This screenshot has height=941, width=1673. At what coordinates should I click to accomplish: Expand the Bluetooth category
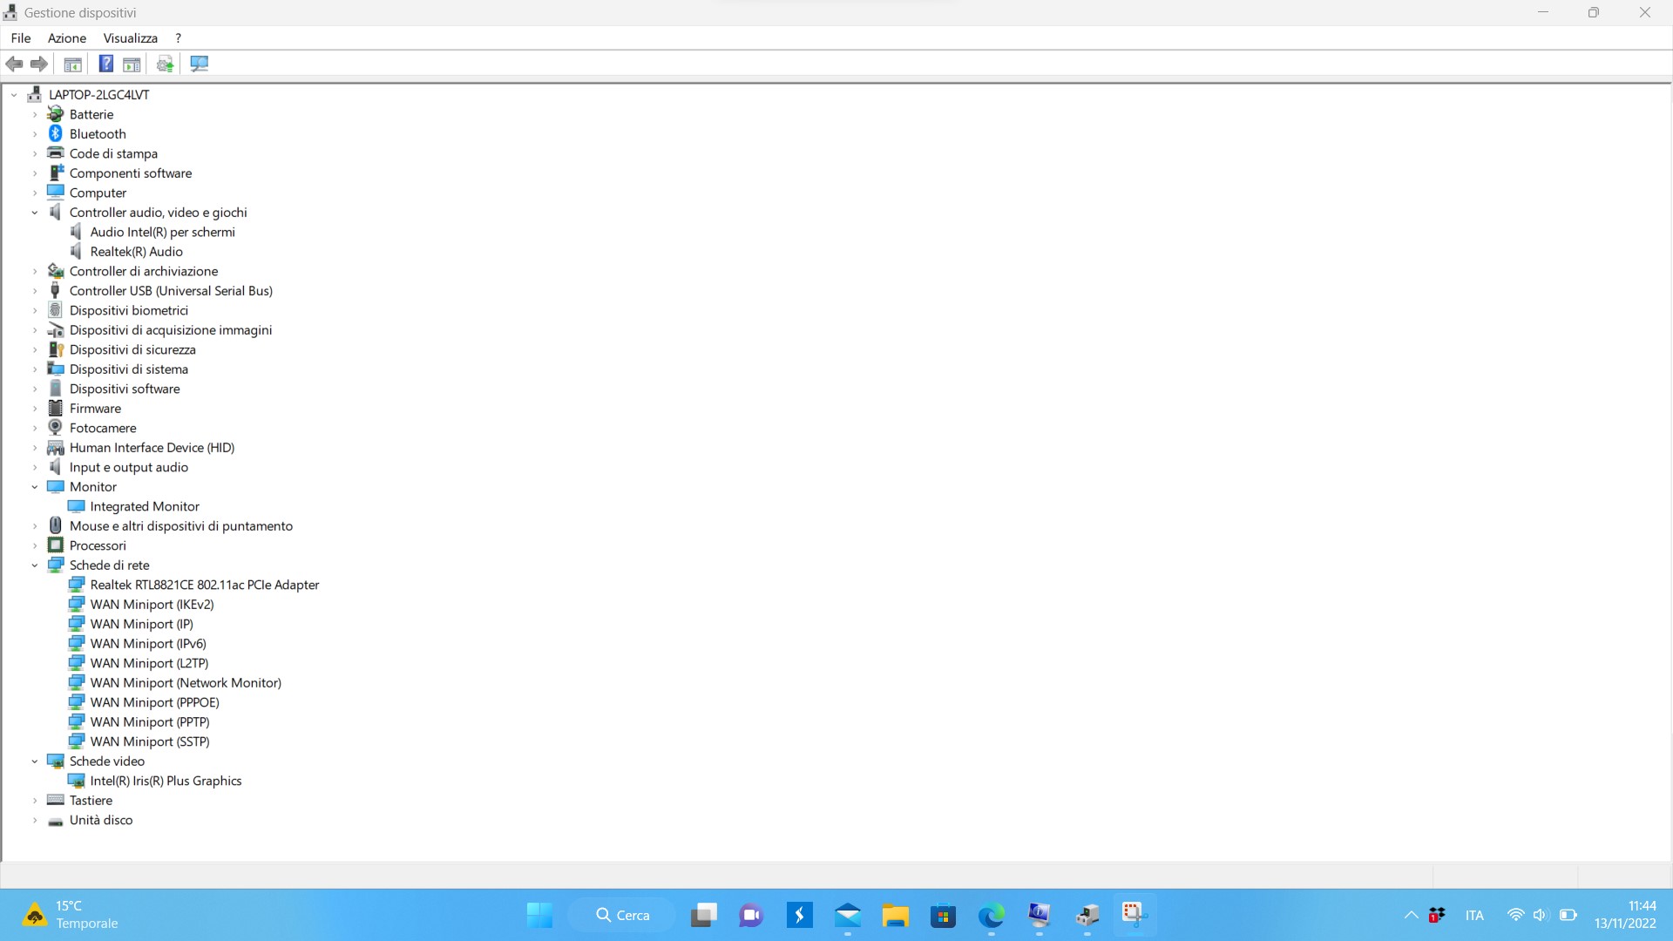pyautogui.click(x=35, y=133)
